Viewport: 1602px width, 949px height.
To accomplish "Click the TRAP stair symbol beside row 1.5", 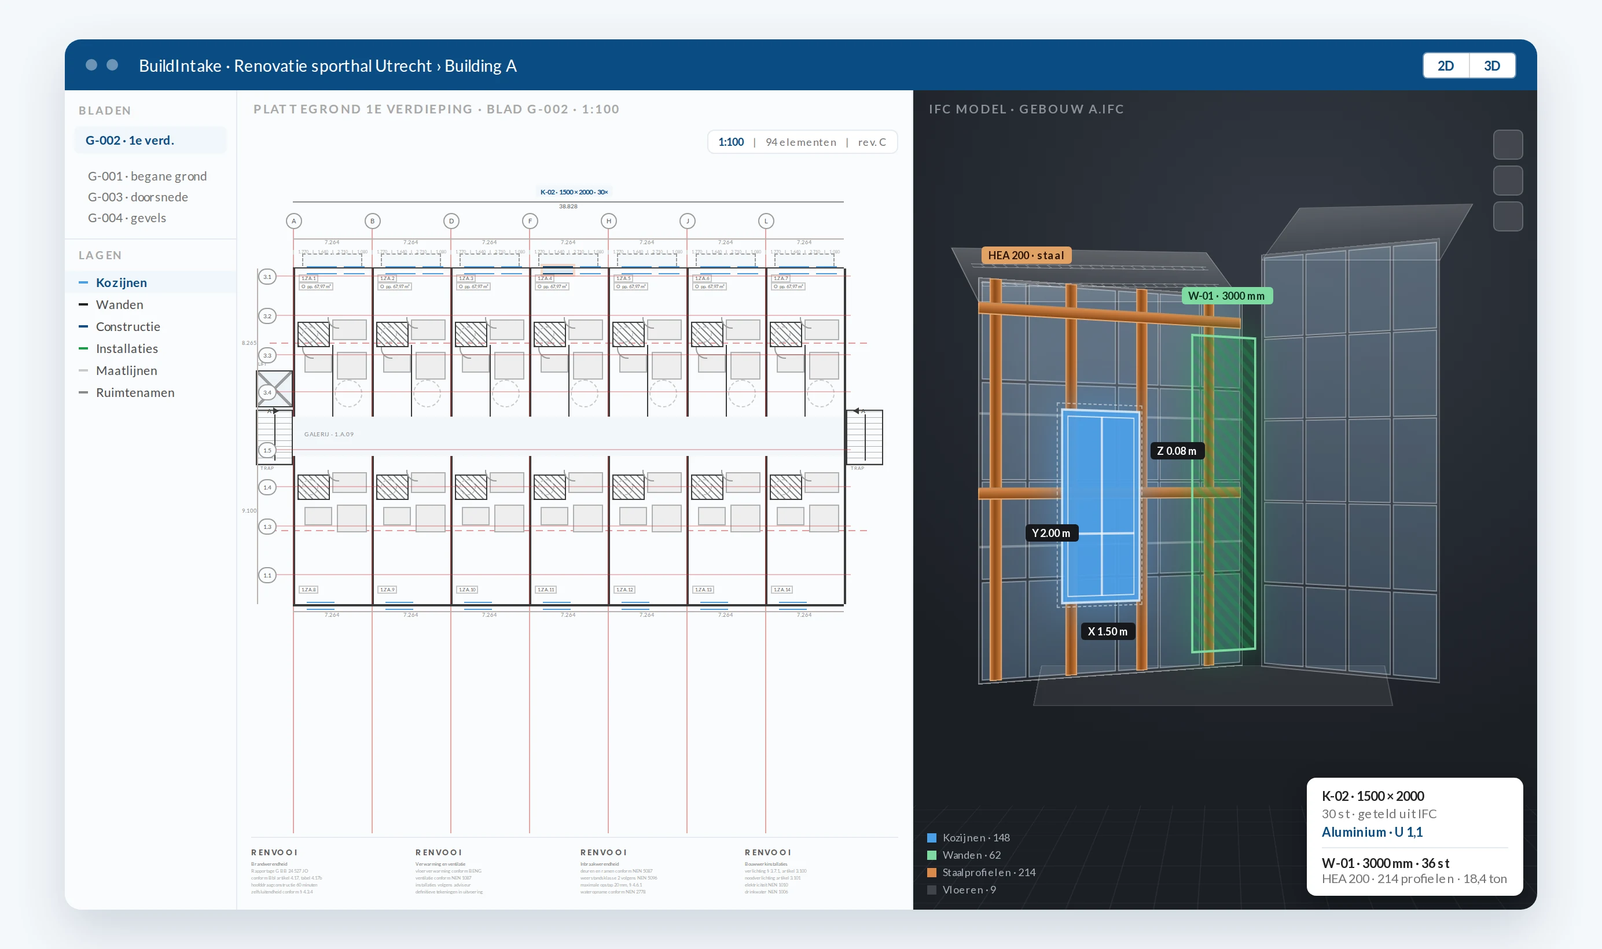I will tap(274, 437).
